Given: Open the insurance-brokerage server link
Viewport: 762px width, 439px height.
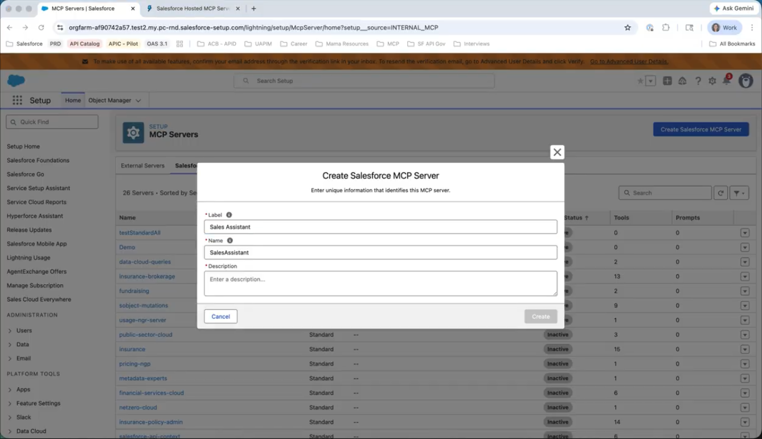Looking at the screenshot, I should tap(147, 277).
